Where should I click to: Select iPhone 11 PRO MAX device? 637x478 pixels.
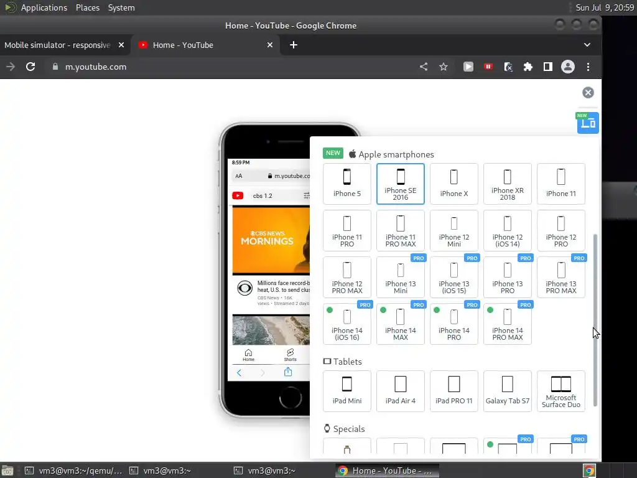click(x=401, y=230)
